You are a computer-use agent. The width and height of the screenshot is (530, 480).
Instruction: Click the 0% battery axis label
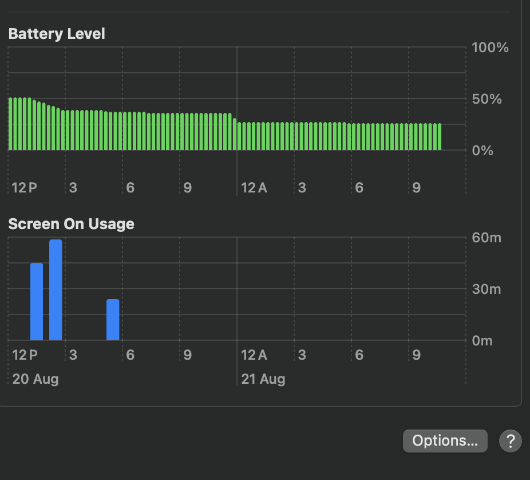point(483,151)
